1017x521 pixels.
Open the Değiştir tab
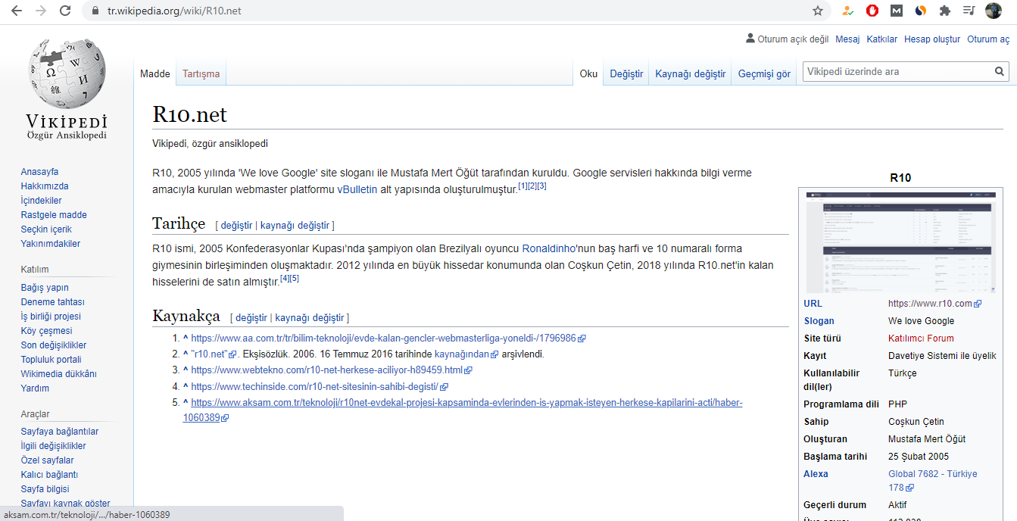pyautogui.click(x=626, y=73)
